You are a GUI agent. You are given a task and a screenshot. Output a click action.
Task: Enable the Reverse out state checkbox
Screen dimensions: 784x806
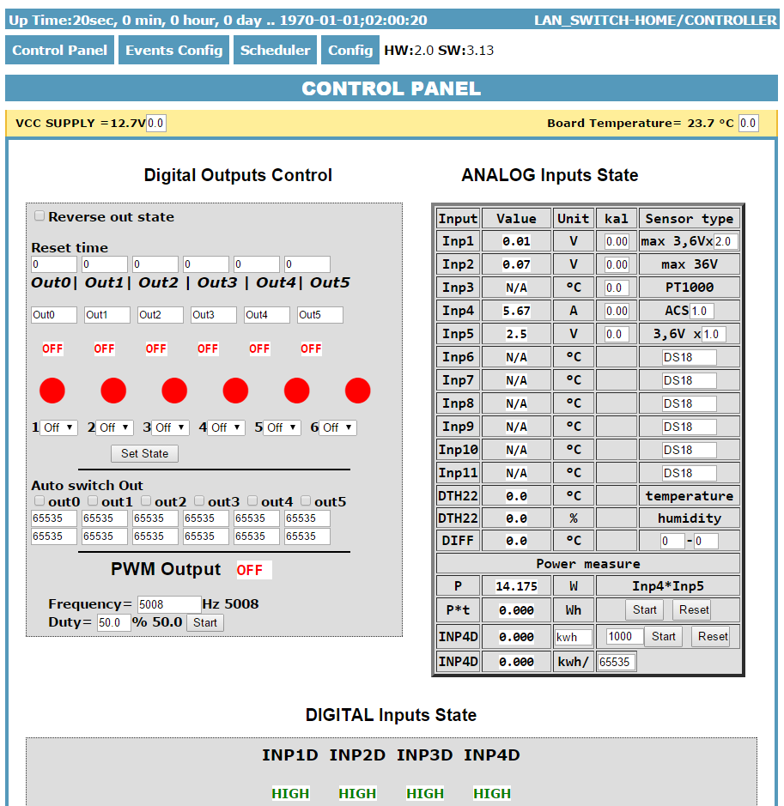[x=40, y=216]
